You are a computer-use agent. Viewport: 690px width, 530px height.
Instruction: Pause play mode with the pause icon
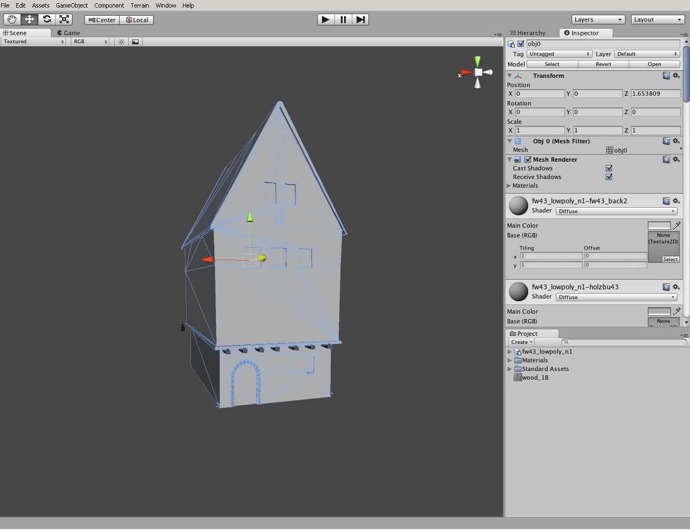tap(343, 19)
